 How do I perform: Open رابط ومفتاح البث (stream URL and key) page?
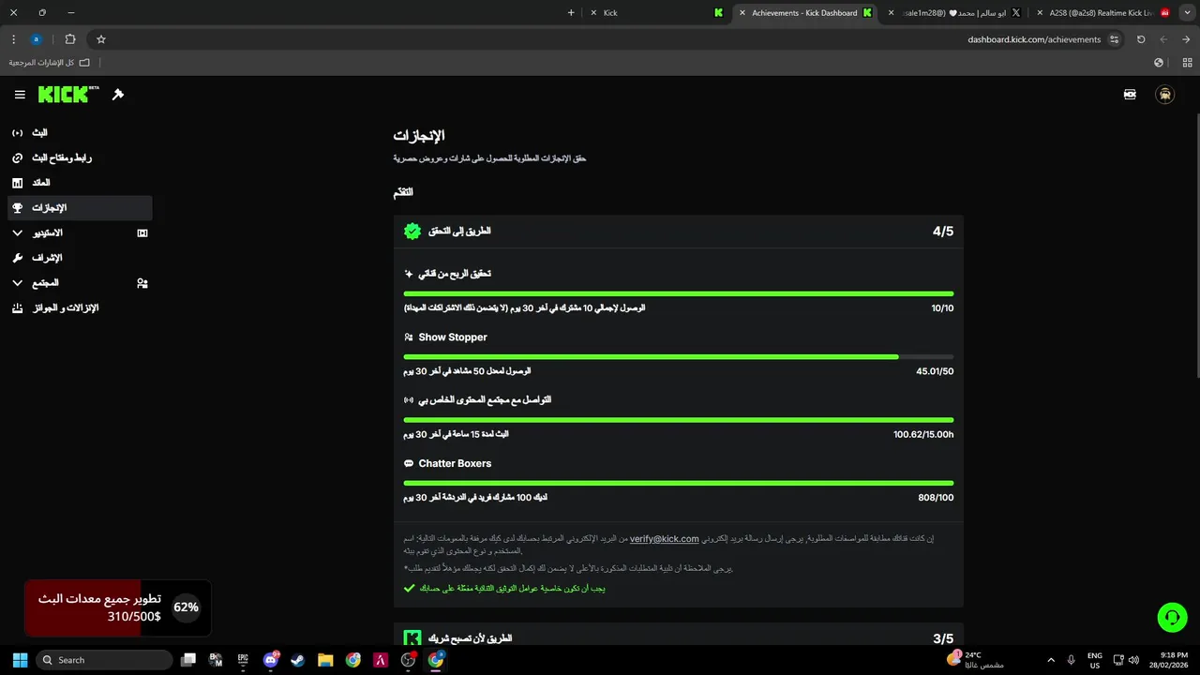(x=61, y=157)
